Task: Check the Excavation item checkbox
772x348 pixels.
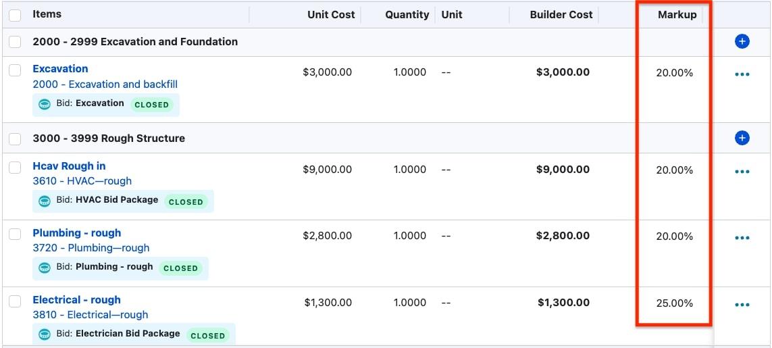Action: click(15, 70)
